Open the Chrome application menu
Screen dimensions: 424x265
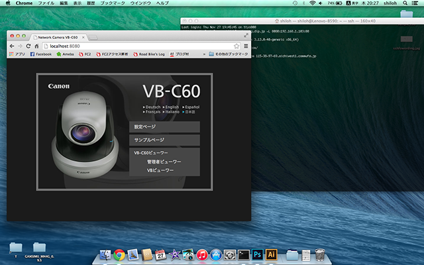pos(24,3)
